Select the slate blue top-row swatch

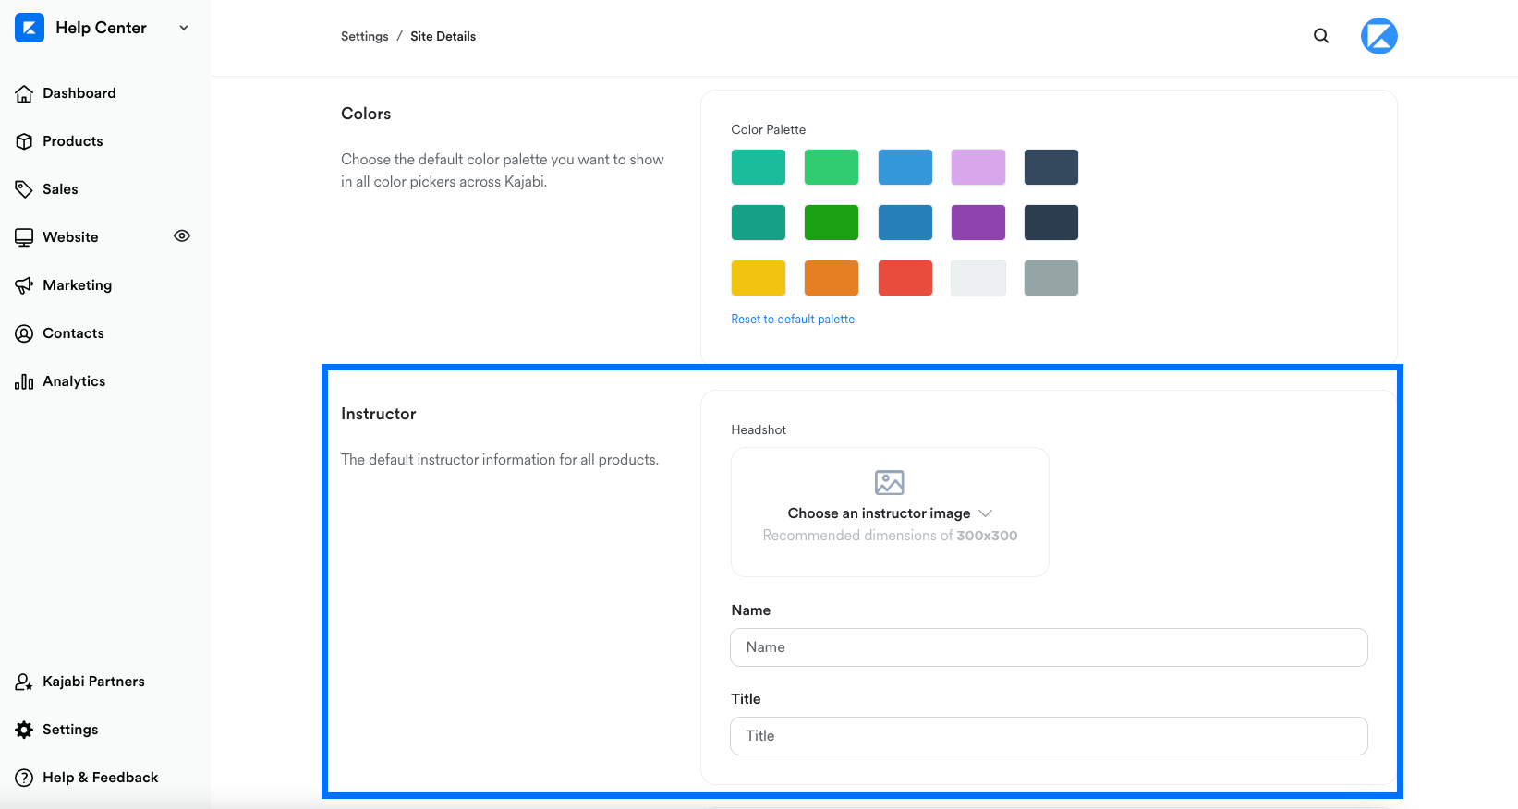coord(1051,167)
